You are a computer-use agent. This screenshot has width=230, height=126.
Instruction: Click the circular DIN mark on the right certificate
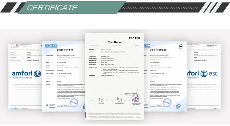pyautogui.click(x=178, y=107)
